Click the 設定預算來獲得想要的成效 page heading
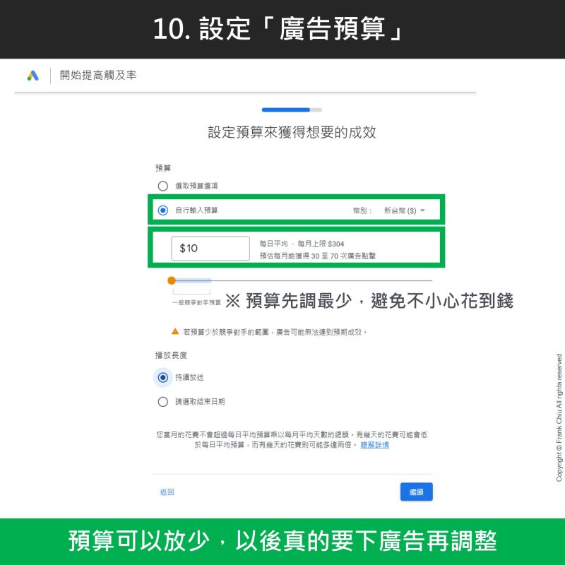This screenshot has height=565, width=565. pos(292,133)
